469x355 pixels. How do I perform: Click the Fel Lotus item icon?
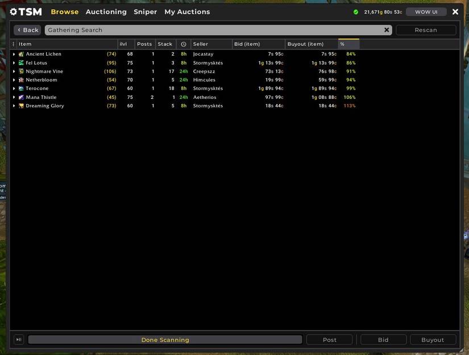[22, 61]
